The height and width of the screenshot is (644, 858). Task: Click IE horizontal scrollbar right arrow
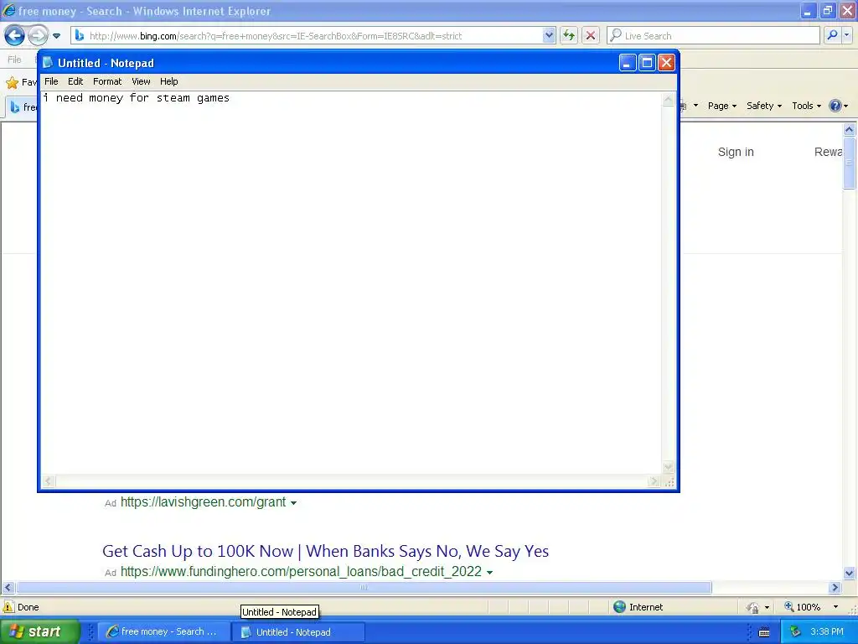coord(835,588)
